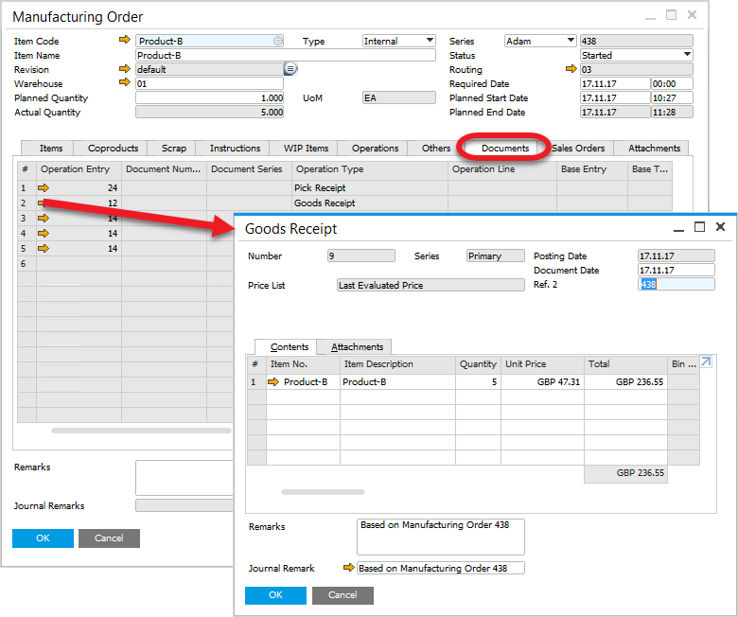Viewport: 738px width, 617px height.
Task: Click the Manufacturing Order horizontal scrollbar
Action: pos(141,431)
